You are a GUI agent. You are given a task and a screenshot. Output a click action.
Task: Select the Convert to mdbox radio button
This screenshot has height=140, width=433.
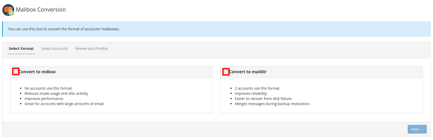point(16,72)
